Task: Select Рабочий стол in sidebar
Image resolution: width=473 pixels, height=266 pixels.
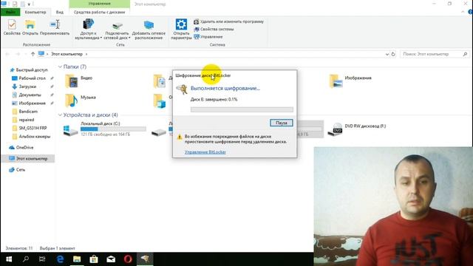Action: coord(29,78)
